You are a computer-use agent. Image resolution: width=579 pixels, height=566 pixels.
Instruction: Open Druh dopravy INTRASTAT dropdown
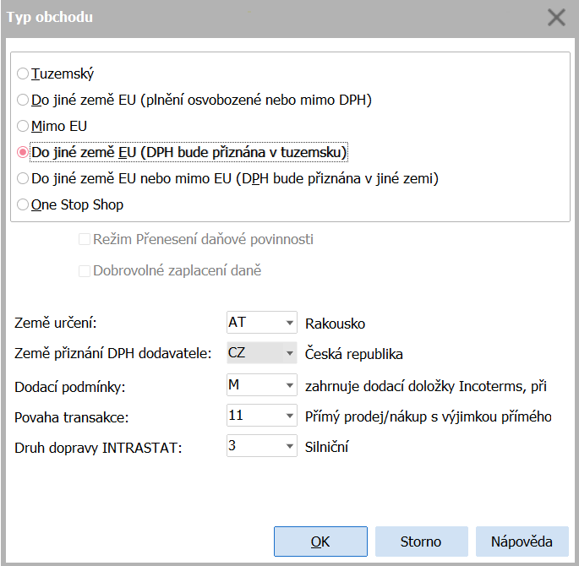coord(290,447)
